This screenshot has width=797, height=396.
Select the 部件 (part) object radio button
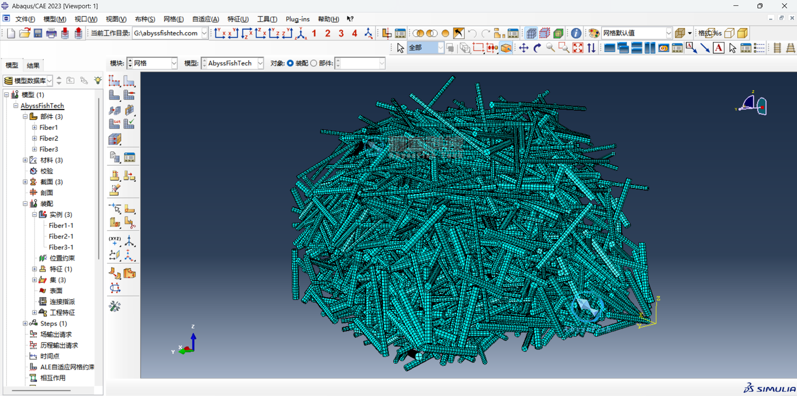point(314,63)
